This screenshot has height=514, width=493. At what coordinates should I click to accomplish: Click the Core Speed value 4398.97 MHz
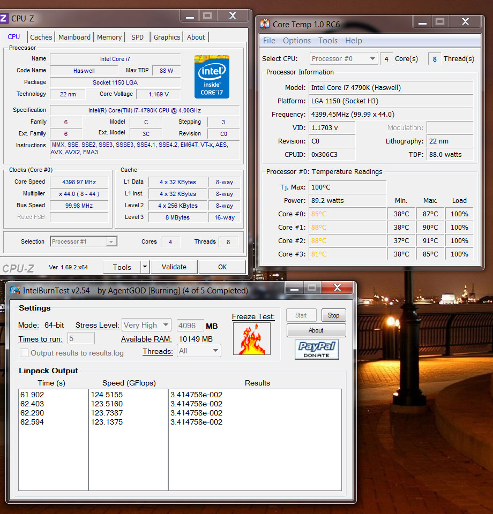pyautogui.click(x=79, y=182)
